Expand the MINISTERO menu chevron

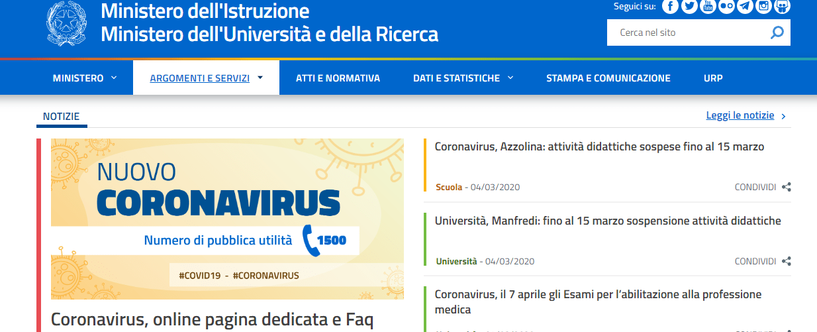tap(114, 78)
